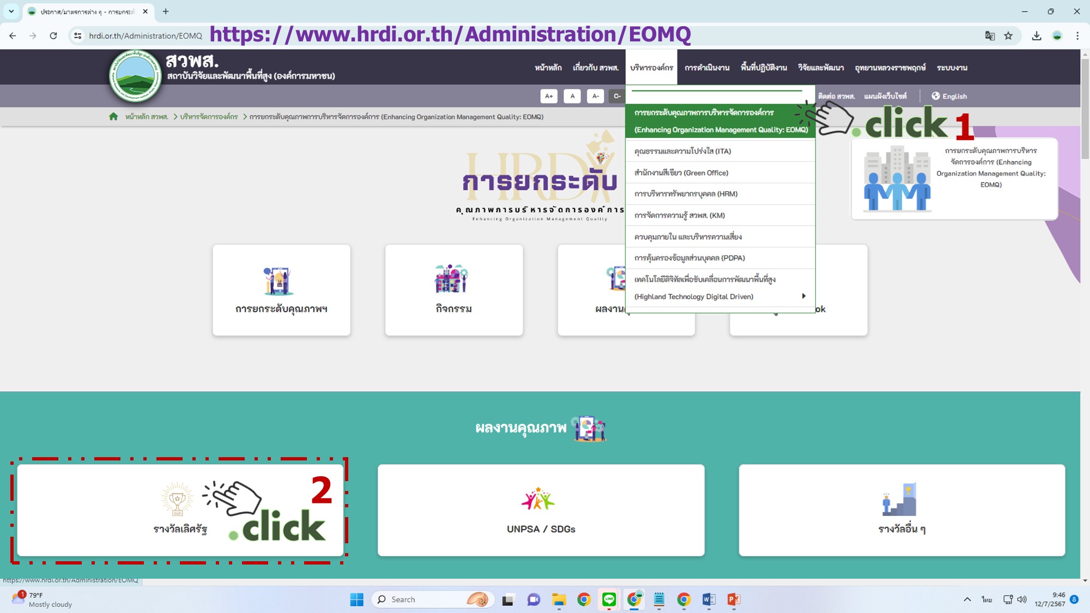Open the tab search dropdown arrow in Chrome
This screenshot has width=1090, height=613.
(11, 11)
